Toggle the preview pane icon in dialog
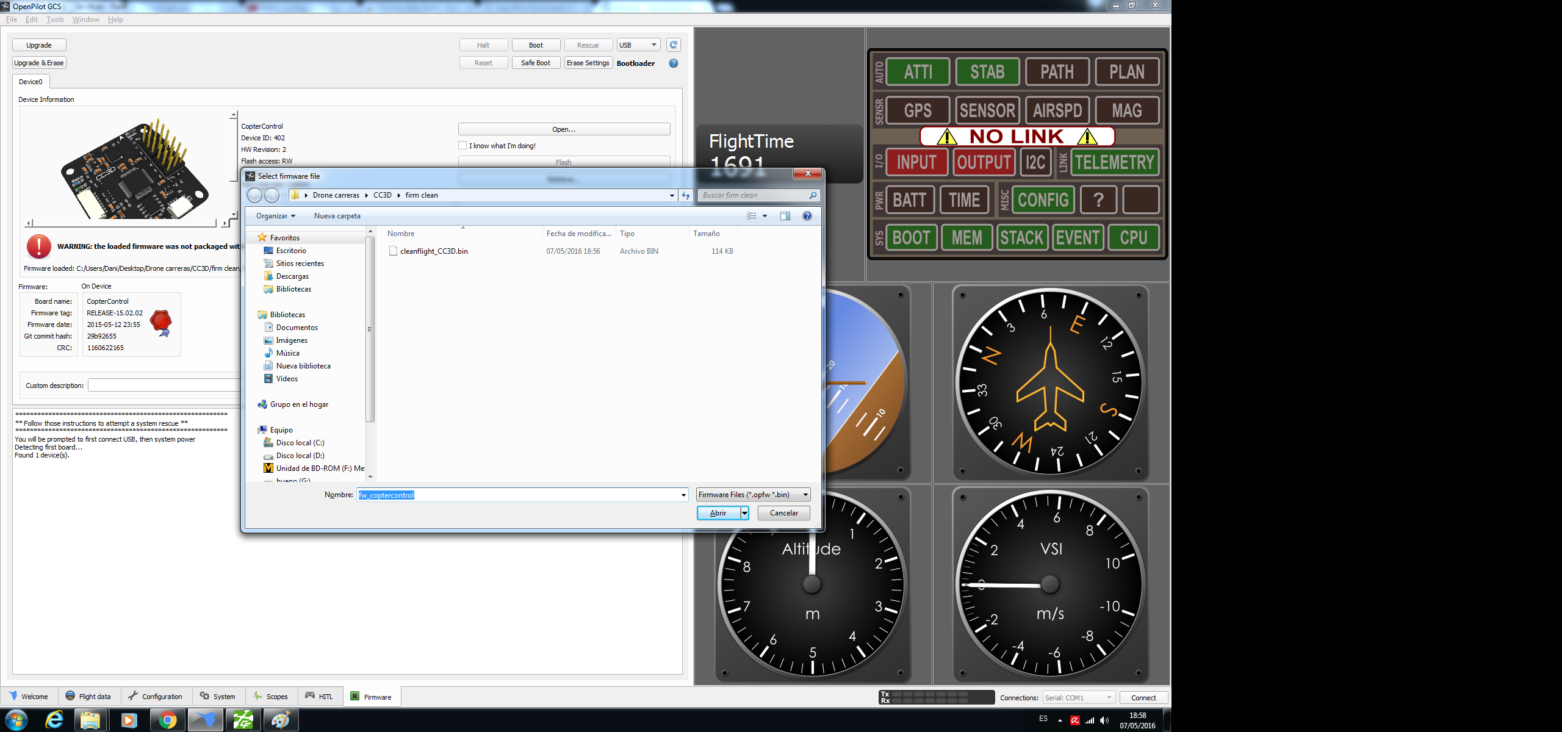This screenshot has width=1562, height=732. click(x=785, y=216)
